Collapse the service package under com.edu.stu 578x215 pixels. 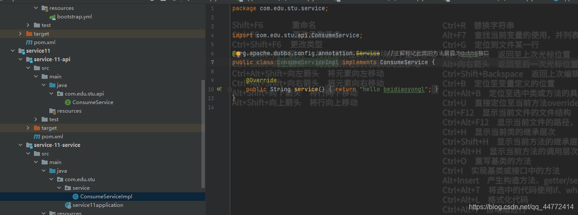click(59, 188)
